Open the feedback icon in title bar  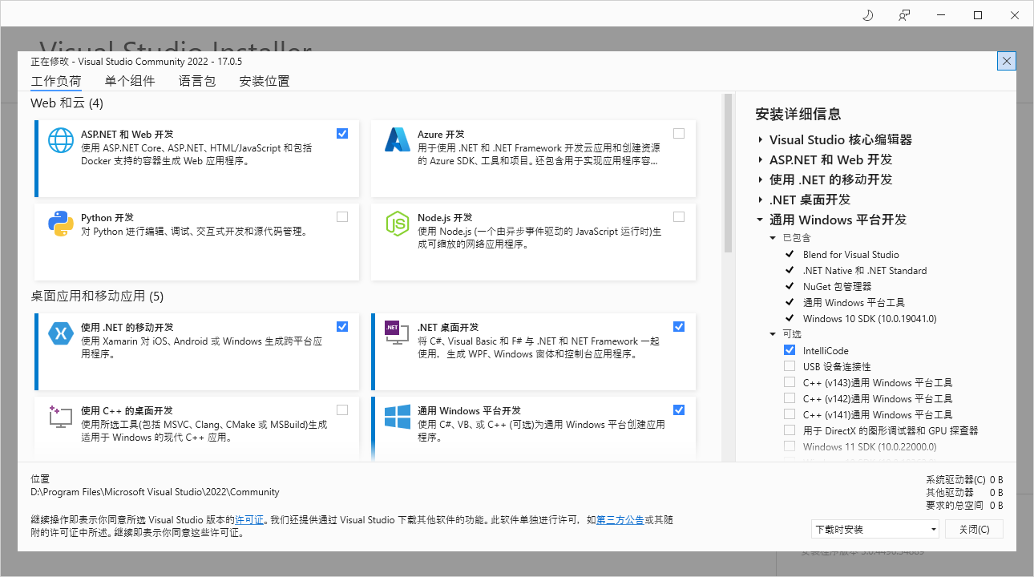point(904,15)
